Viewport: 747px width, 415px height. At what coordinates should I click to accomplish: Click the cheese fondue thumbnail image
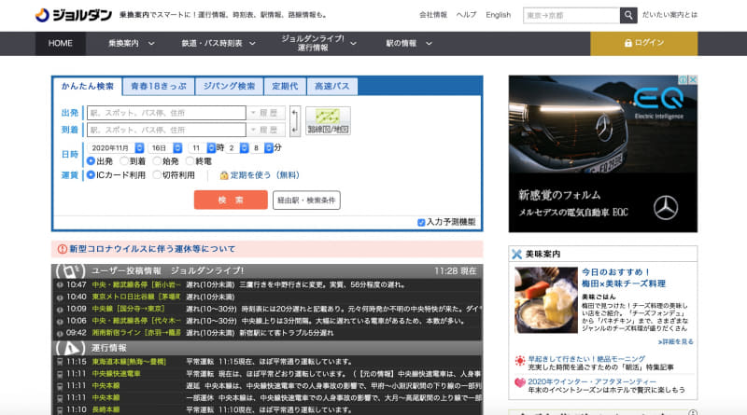(546, 300)
